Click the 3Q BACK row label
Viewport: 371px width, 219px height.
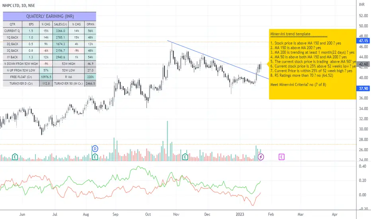pos(12,51)
